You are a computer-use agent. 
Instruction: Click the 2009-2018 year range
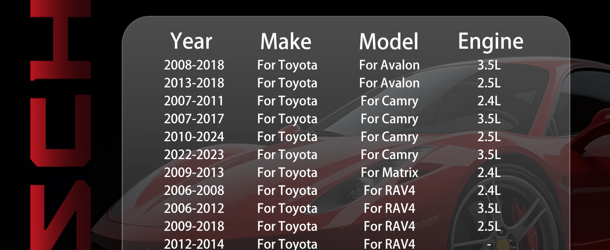(x=194, y=226)
